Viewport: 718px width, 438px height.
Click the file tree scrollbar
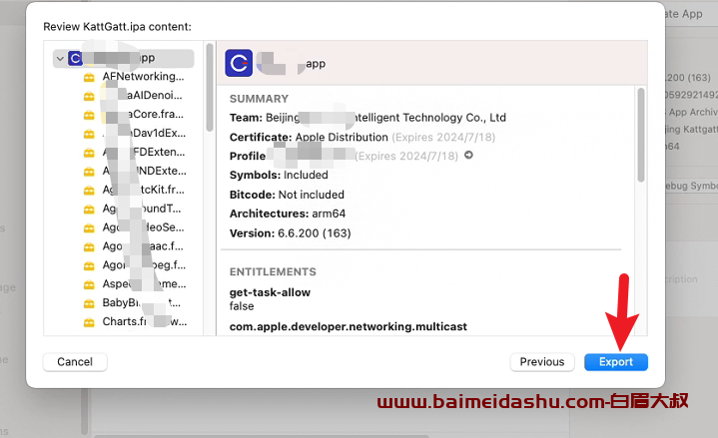pyautogui.click(x=210, y=88)
